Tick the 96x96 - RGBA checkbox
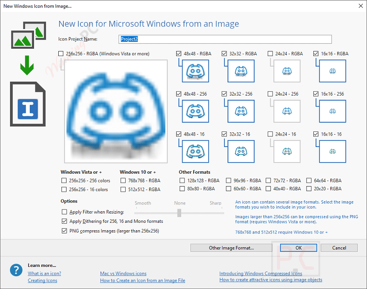 (228, 181)
